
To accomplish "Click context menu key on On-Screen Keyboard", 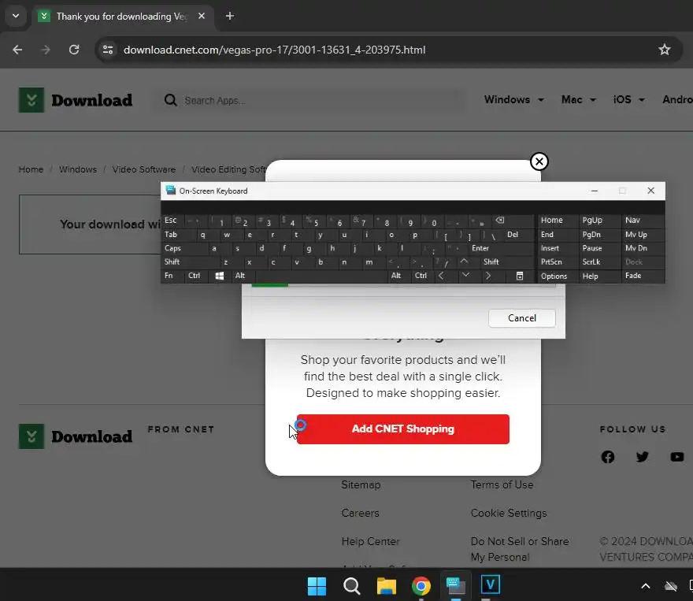I will 520,276.
